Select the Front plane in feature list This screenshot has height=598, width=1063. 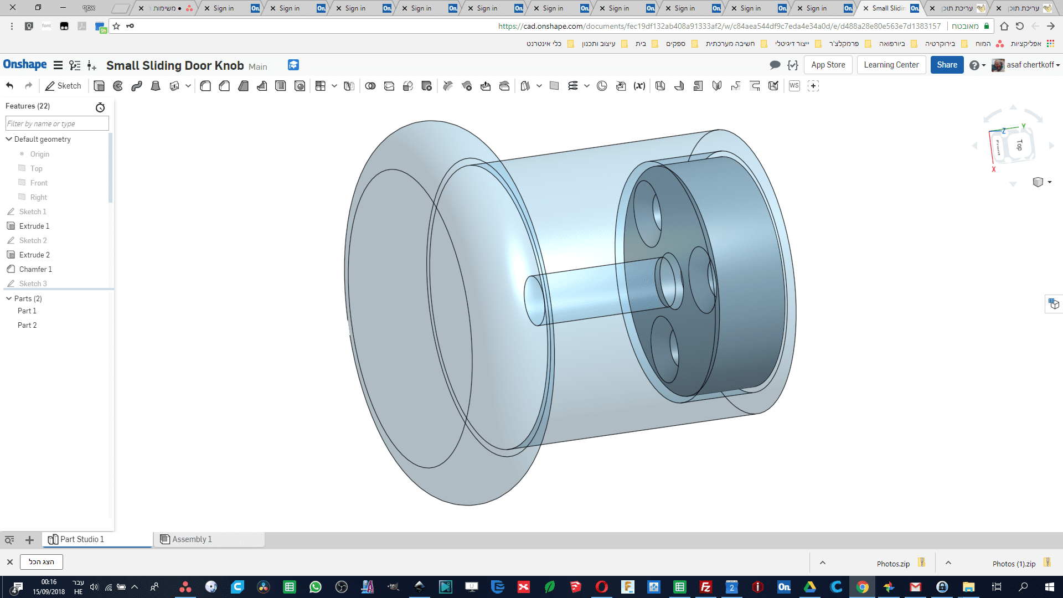pyautogui.click(x=39, y=183)
